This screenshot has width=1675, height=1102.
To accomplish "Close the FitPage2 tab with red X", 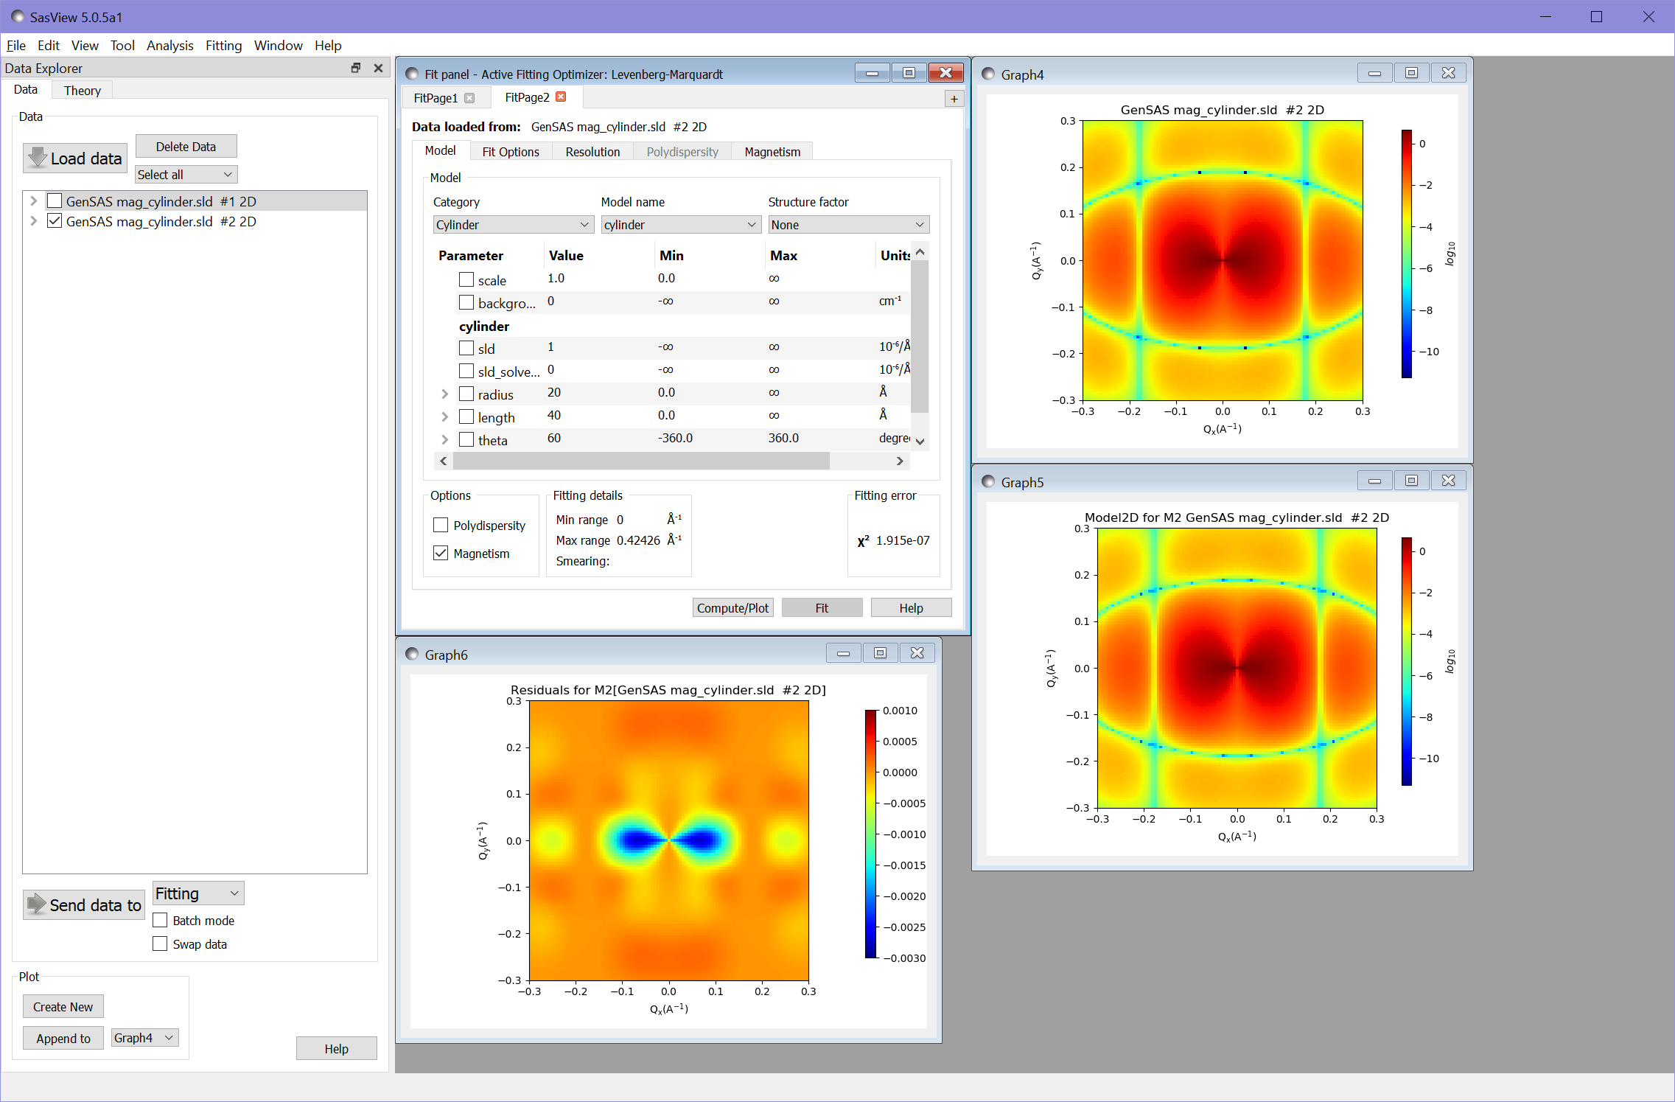I will (562, 97).
